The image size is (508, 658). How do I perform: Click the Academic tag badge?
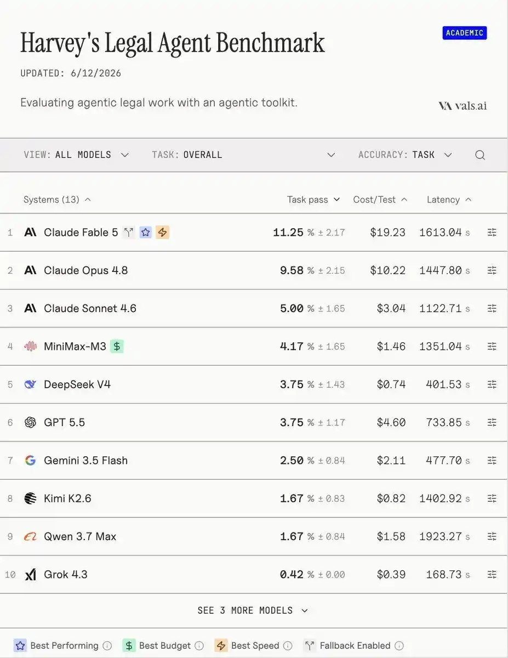coord(465,33)
